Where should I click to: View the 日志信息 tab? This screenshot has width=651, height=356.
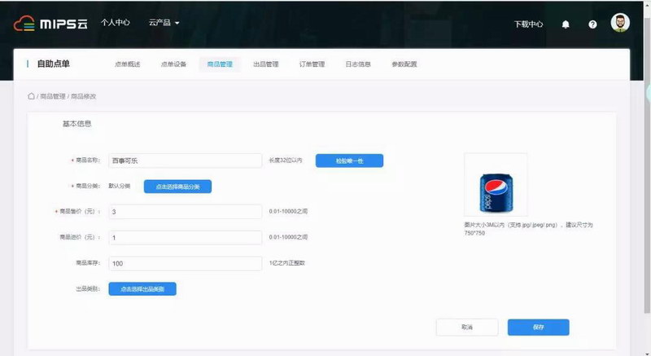coord(358,64)
